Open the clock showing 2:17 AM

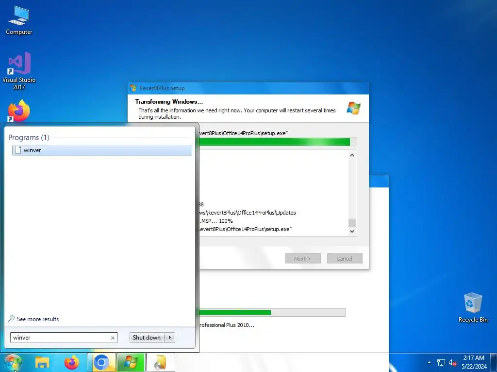pos(474,358)
